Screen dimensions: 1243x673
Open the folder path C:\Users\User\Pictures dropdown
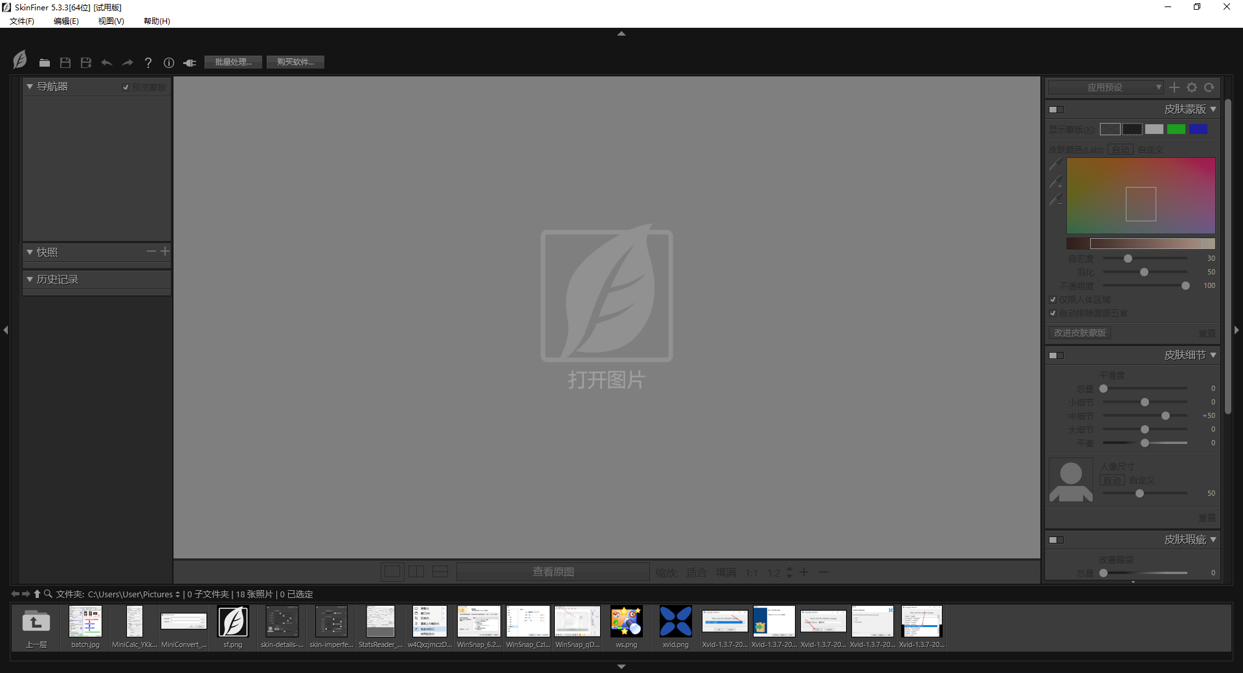click(134, 594)
